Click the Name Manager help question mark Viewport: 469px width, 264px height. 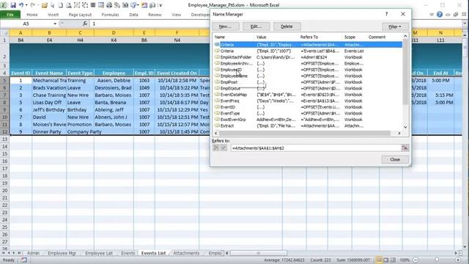[x=386, y=14]
